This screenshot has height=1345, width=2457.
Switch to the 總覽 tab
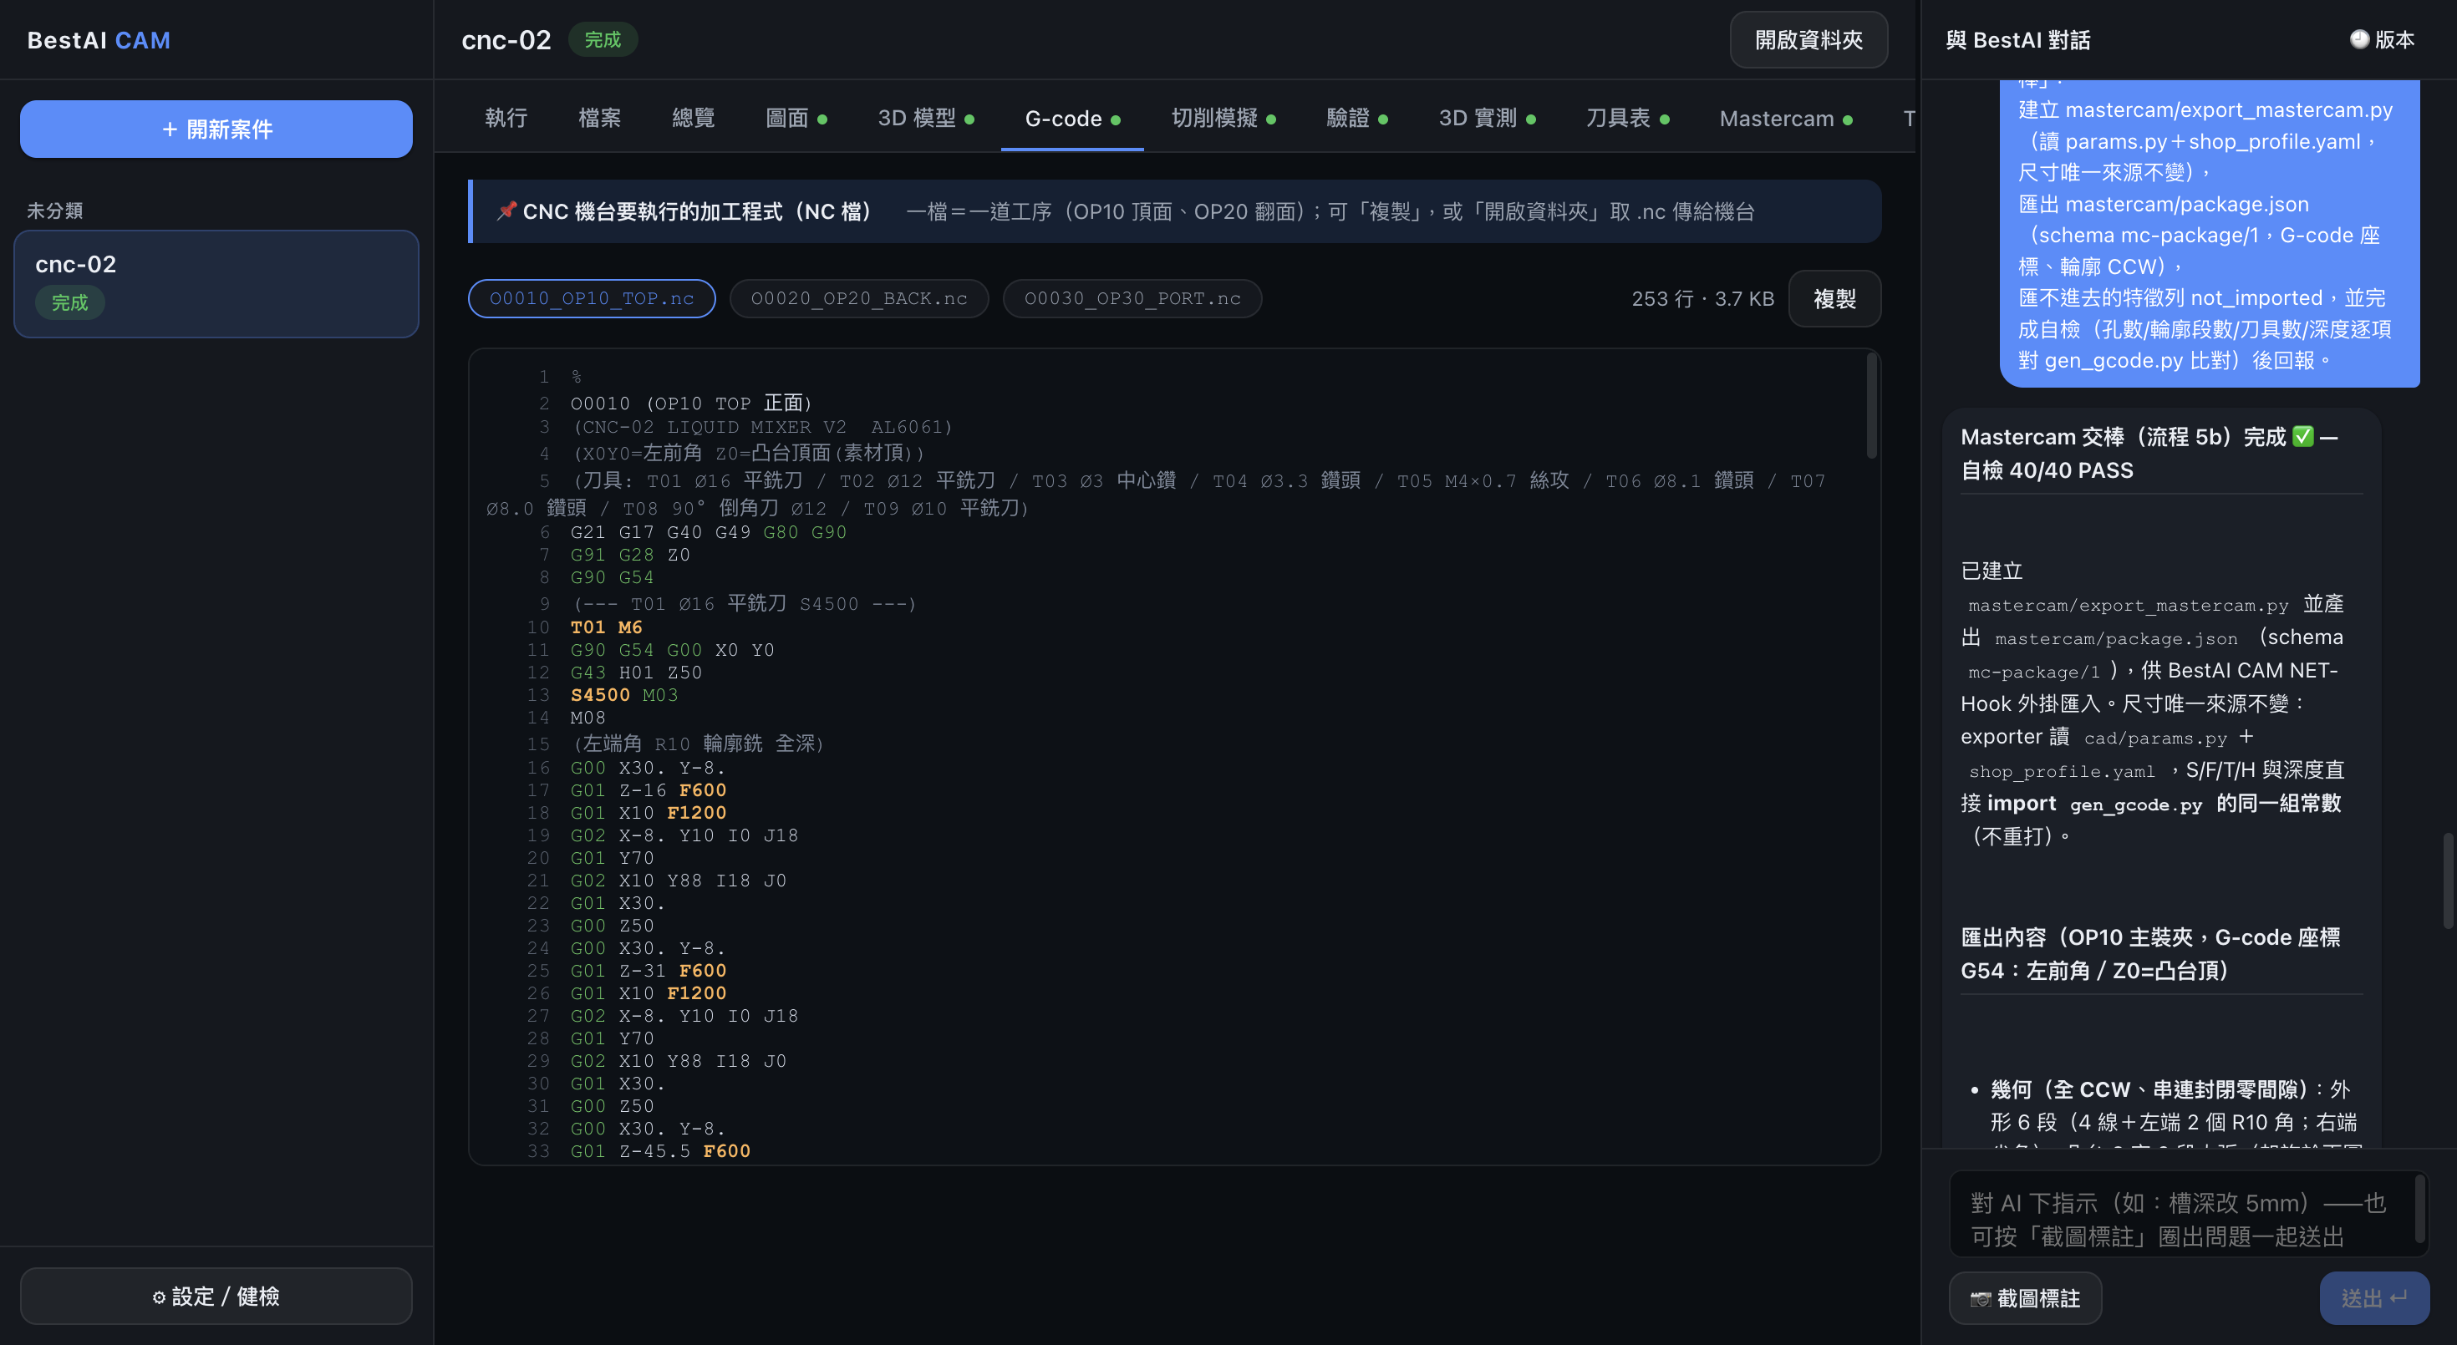click(693, 118)
